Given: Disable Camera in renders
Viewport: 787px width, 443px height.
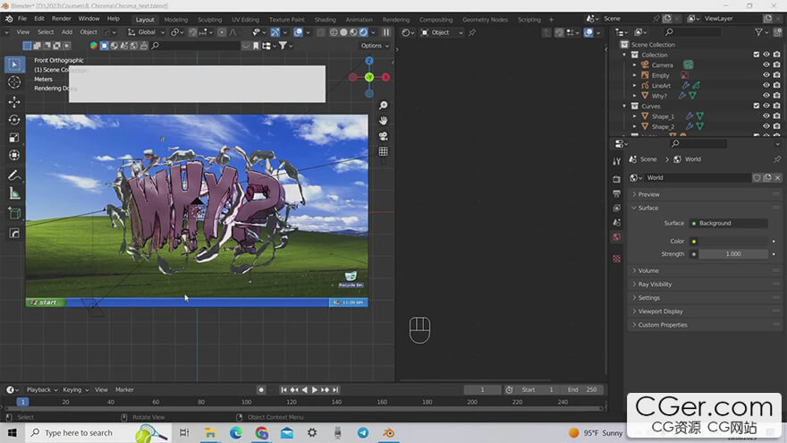Looking at the screenshot, I should pyautogui.click(x=777, y=64).
